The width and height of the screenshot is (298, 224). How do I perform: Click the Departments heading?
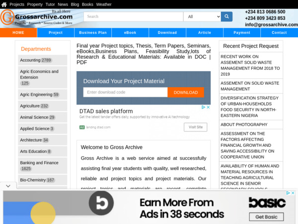click(36, 49)
